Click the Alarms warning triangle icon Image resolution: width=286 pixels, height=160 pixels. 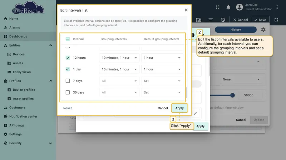tap(5, 28)
